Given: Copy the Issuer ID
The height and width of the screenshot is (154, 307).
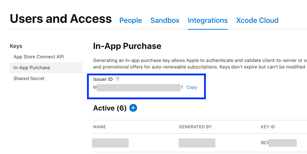Looking at the screenshot, I should 192,87.
